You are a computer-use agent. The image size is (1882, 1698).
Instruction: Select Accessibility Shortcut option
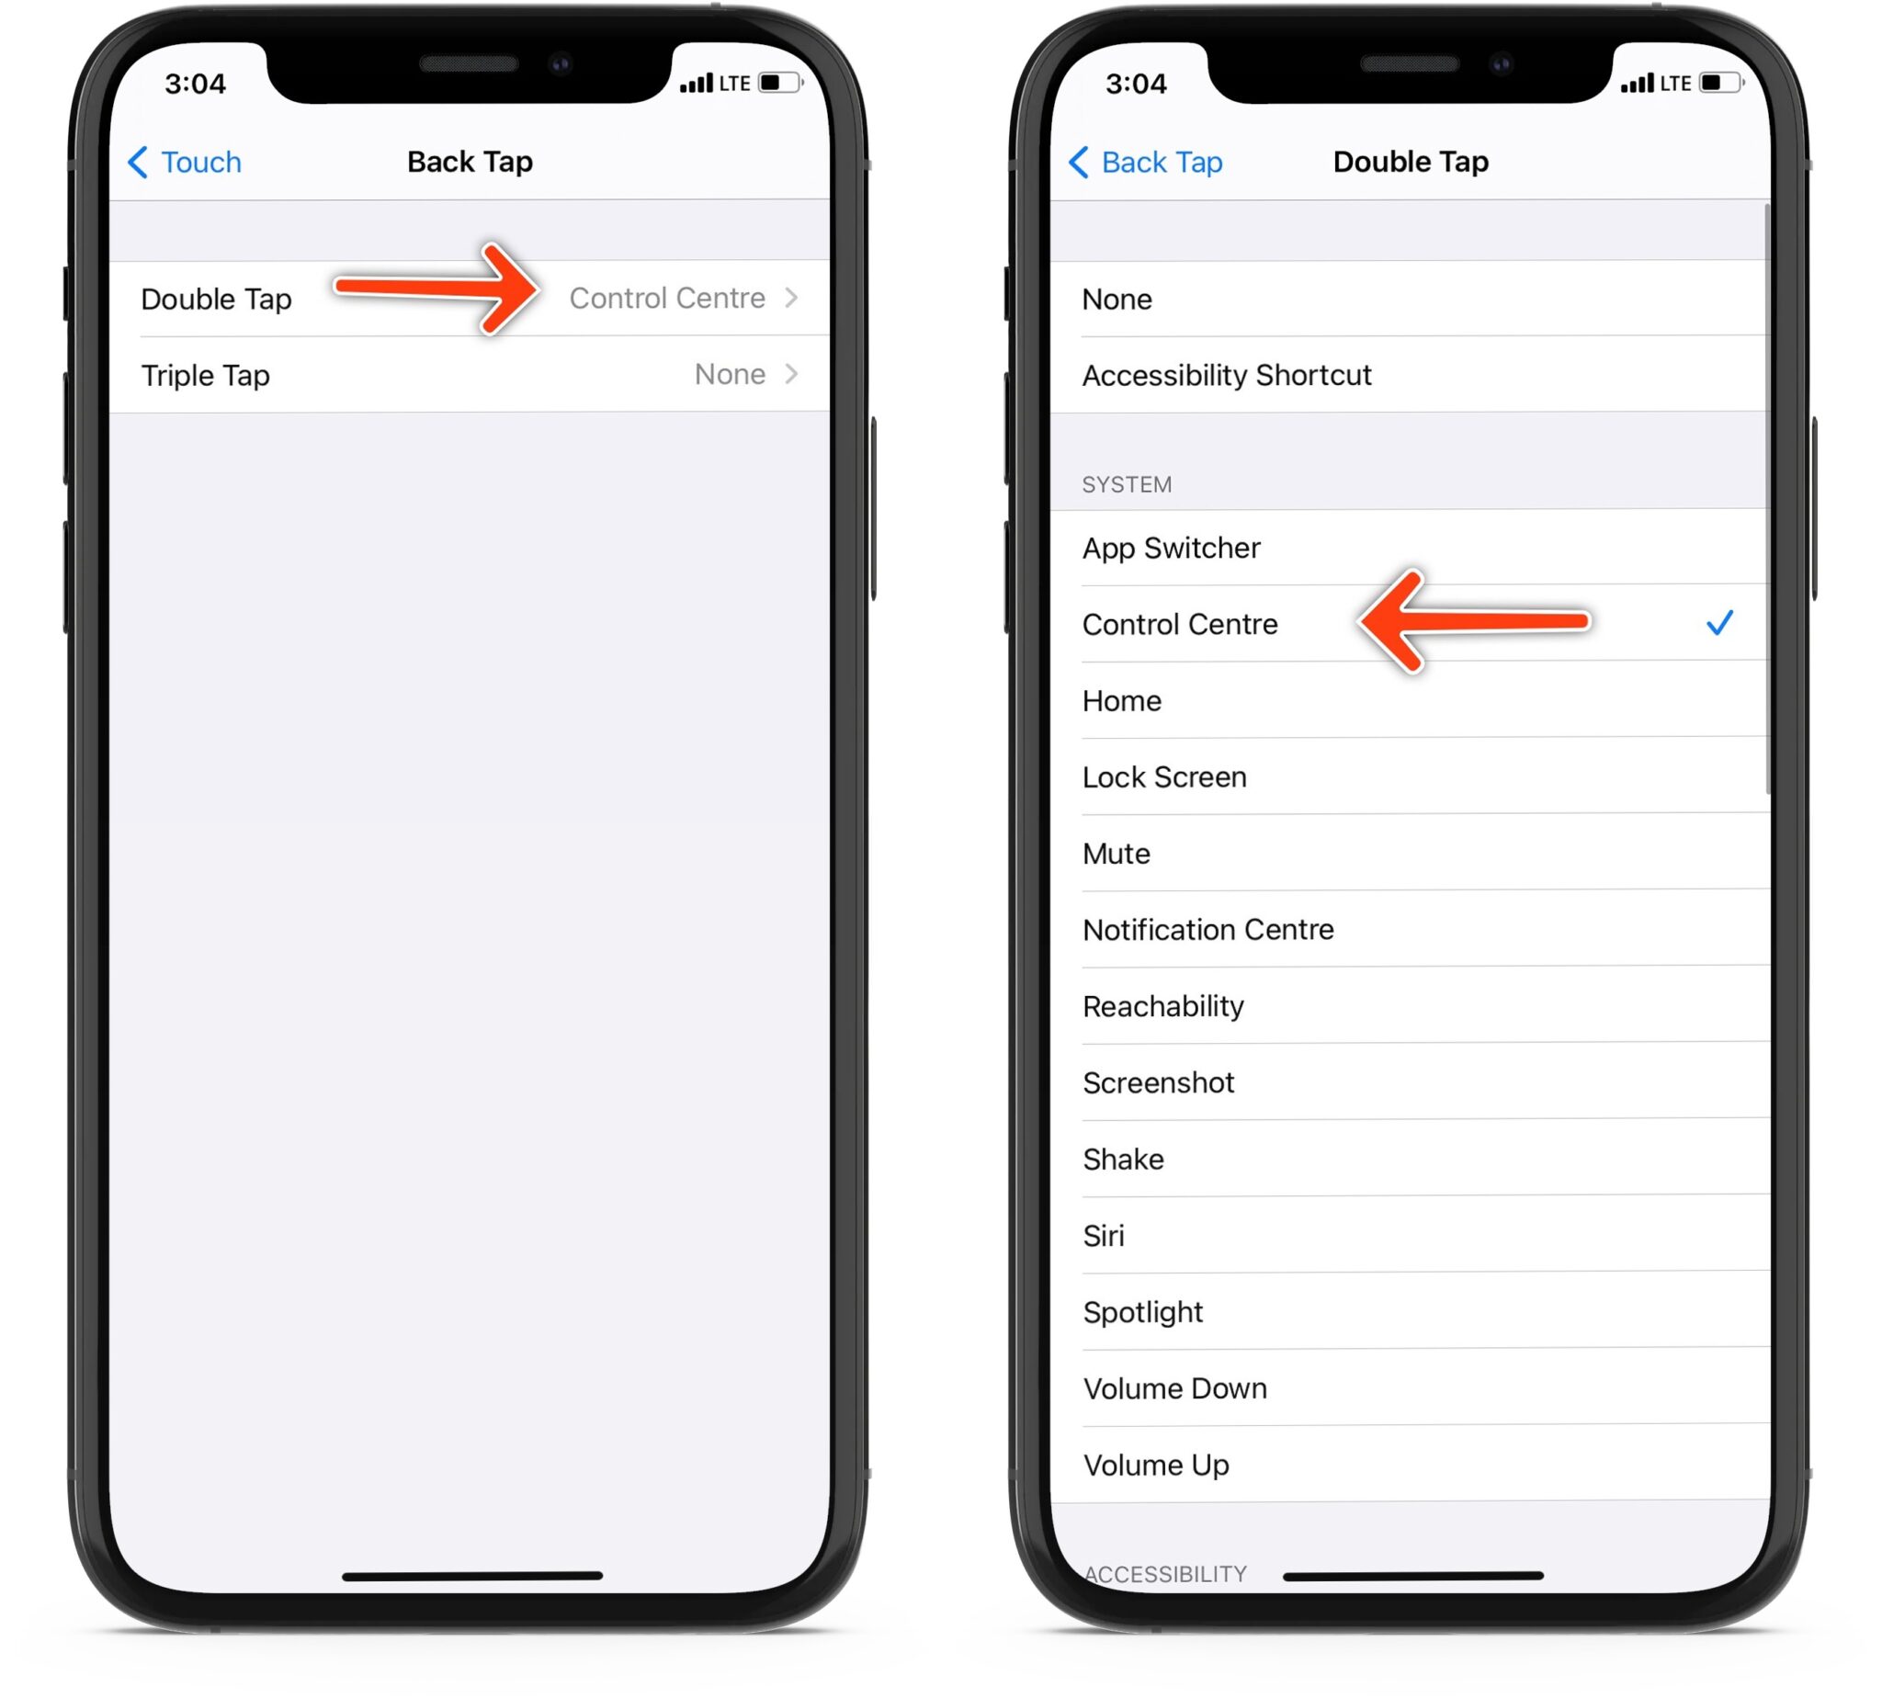pyautogui.click(x=1405, y=375)
